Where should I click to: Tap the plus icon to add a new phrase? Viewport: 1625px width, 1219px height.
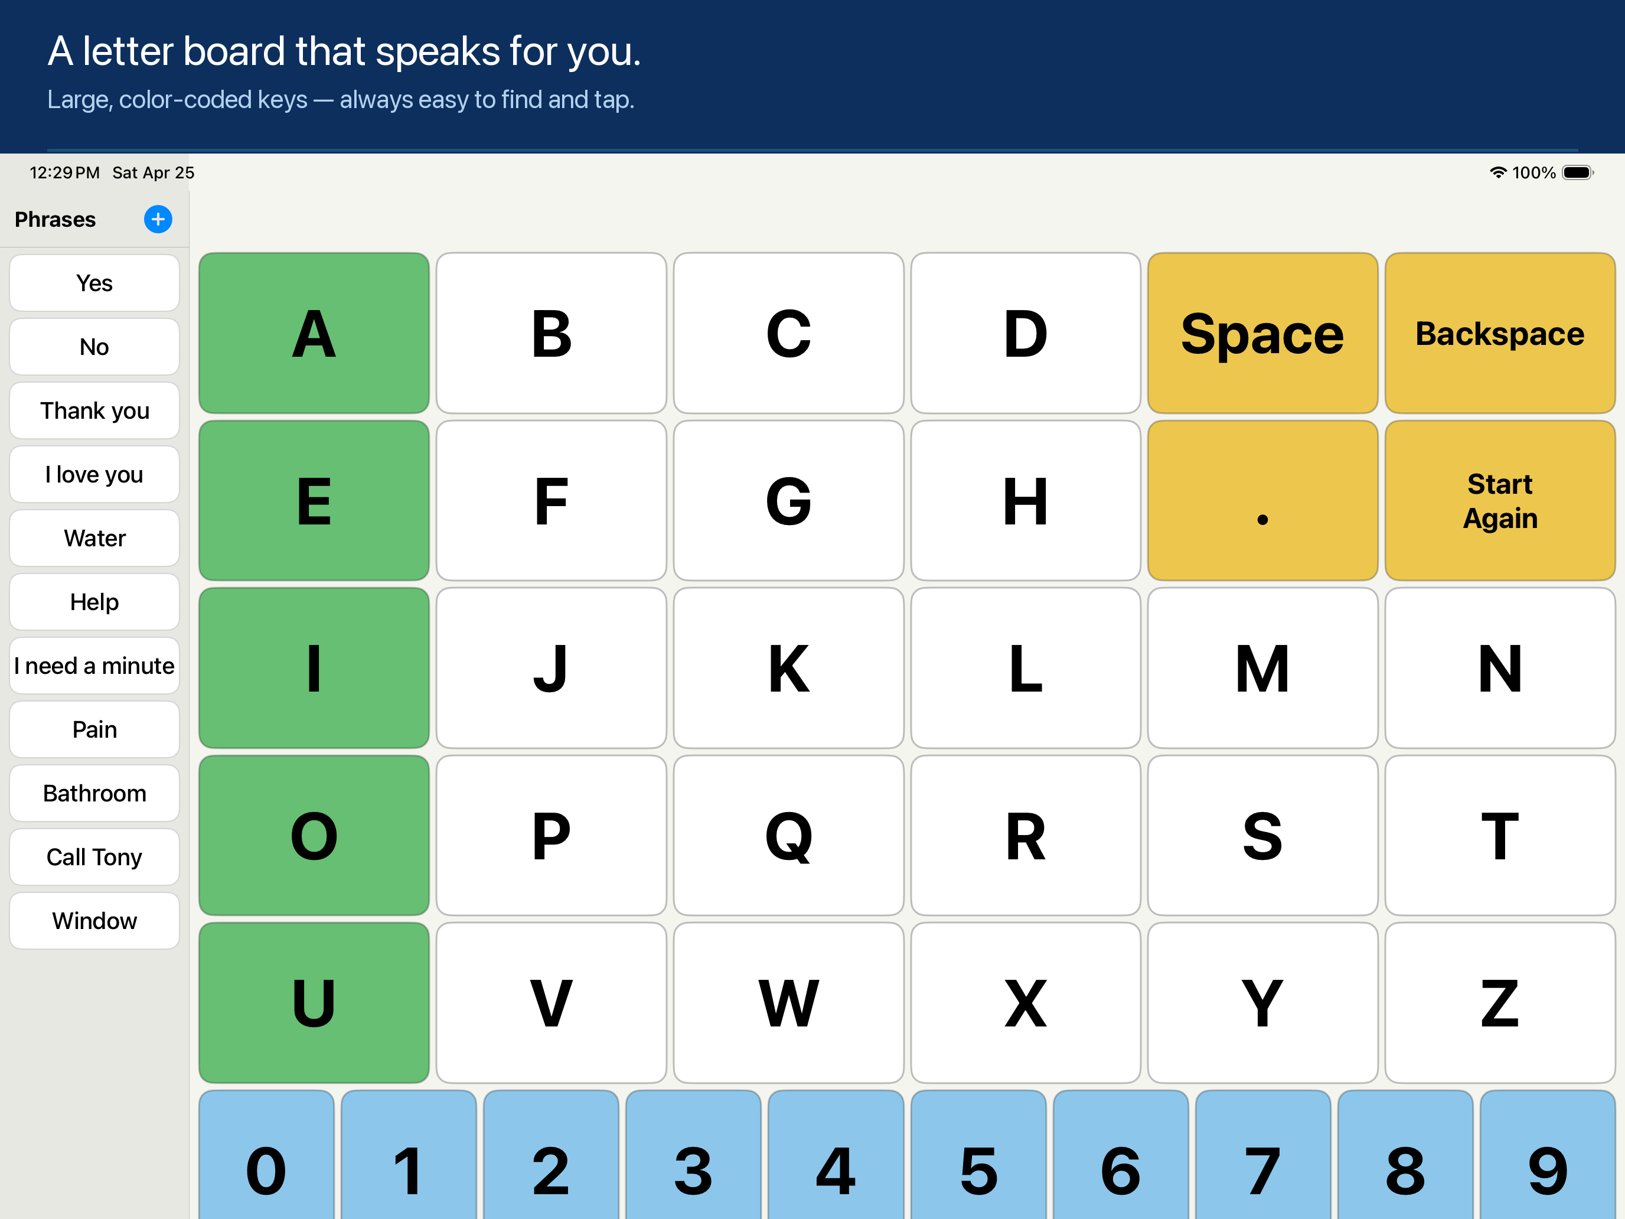(x=157, y=219)
